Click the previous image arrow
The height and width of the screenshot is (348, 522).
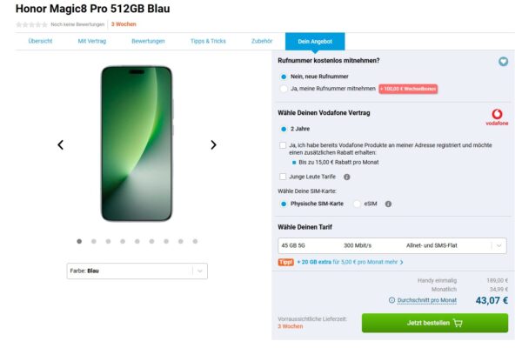(60, 144)
